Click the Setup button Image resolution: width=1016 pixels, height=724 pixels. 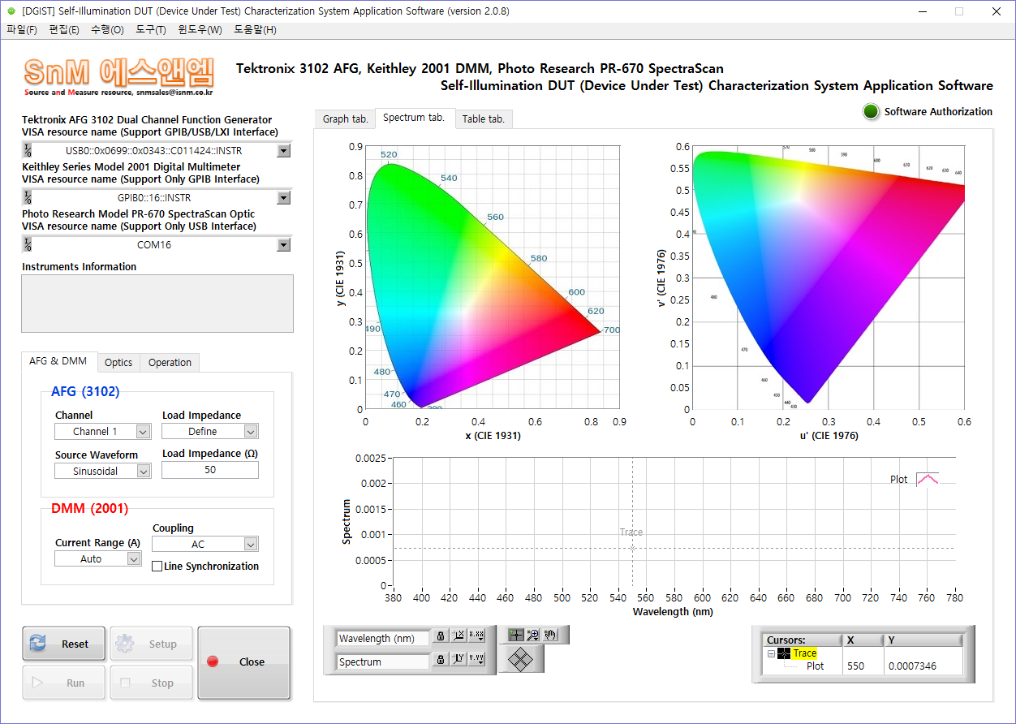(151, 644)
